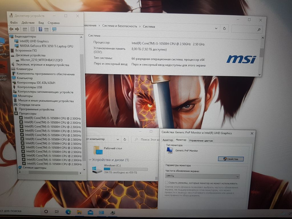Collapse the Устройства и диски (1) group
Viewport: 292px width, 219px height.
coord(90,160)
